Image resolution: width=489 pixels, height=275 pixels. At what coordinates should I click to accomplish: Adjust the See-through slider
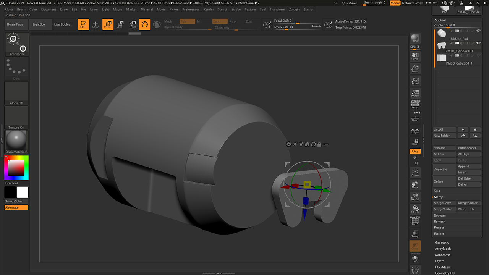coord(374,3)
